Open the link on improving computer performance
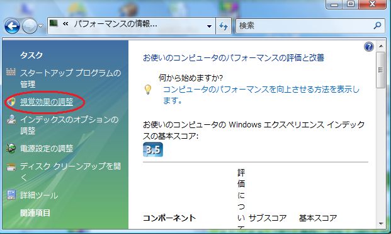This screenshot has width=391, height=234. click(261, 95)
